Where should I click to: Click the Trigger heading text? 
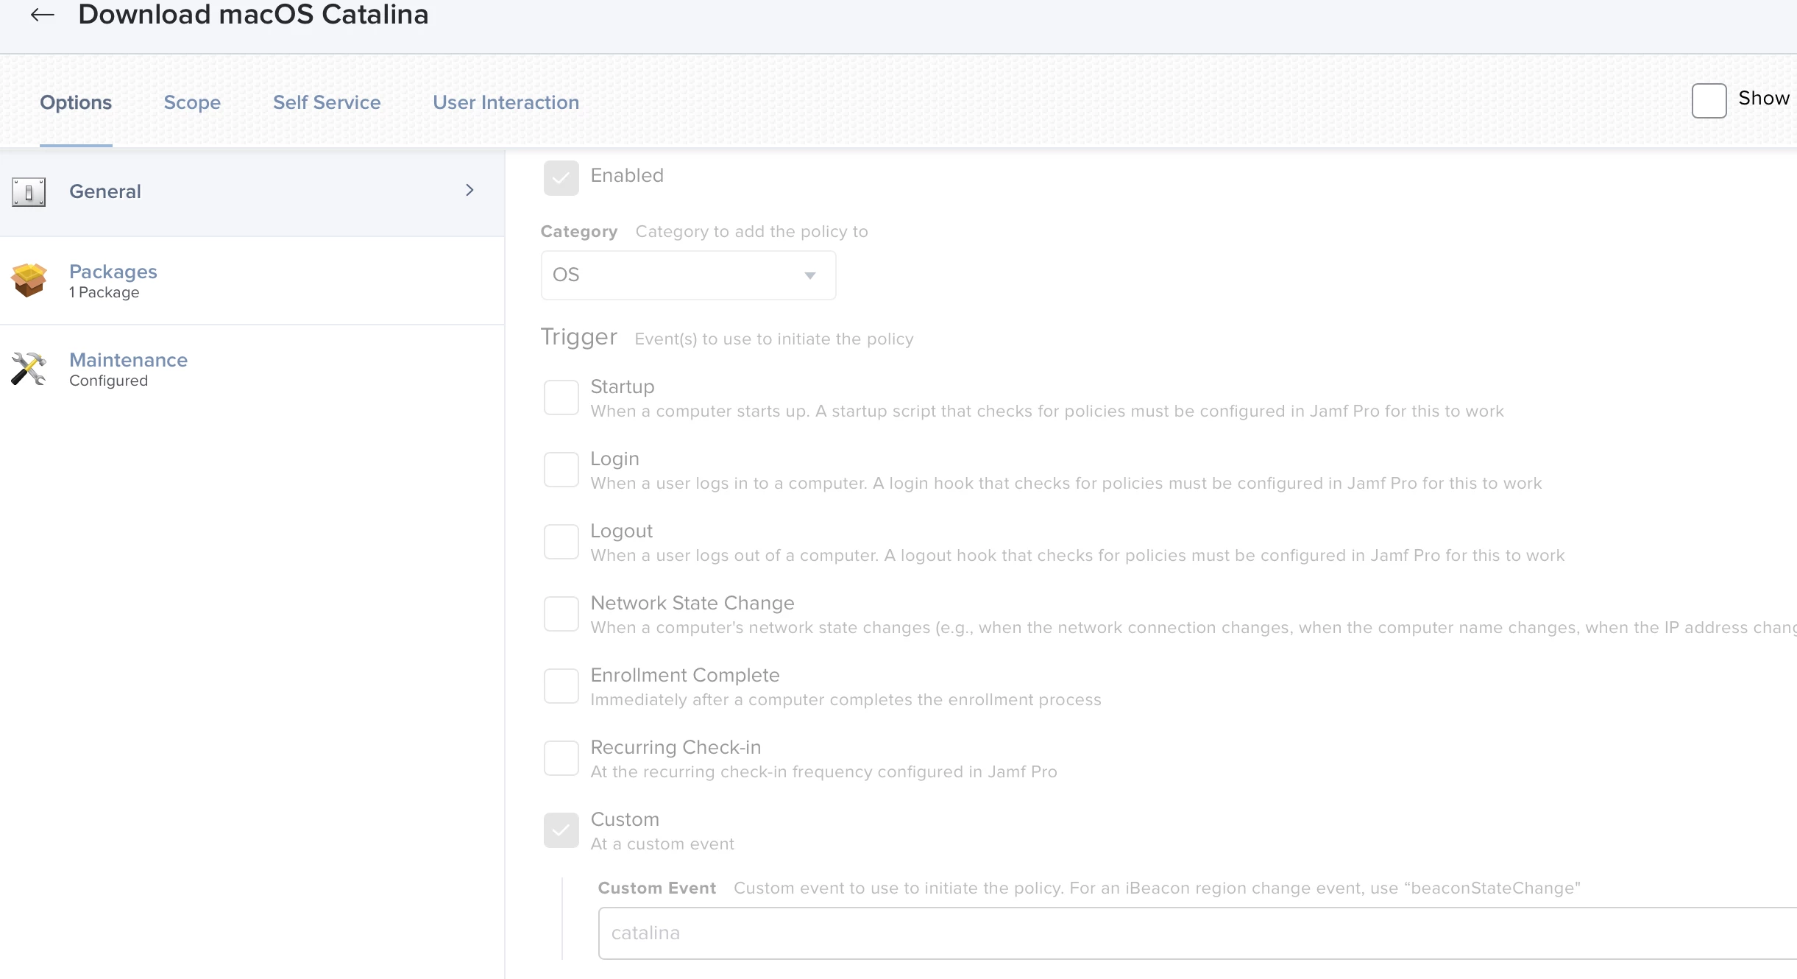click(x=579, y=337)
